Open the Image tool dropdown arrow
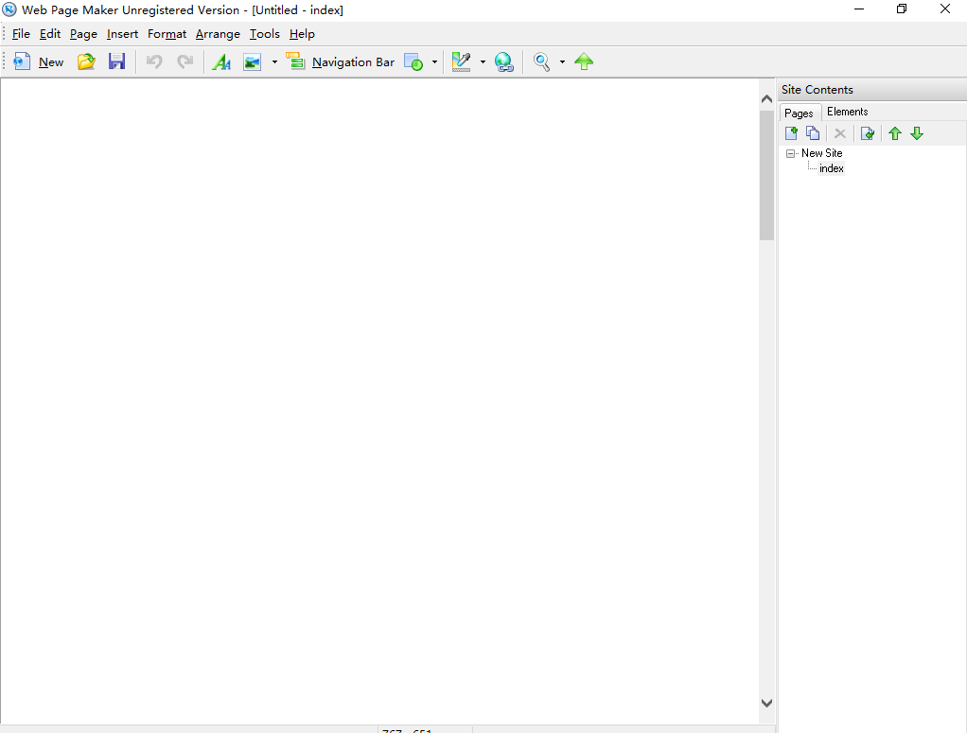967x733 pixels. [x=274, y=61]
